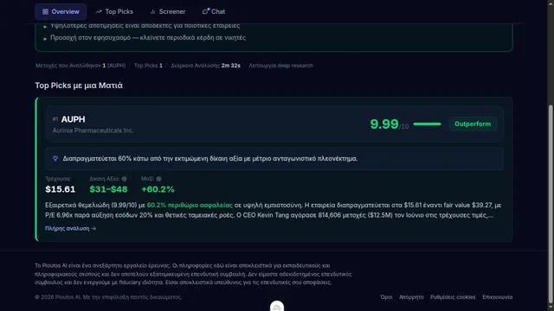Click the info icon next to Δίκαιη Αξία
The image size is (554, 311).
coord(124,179)
